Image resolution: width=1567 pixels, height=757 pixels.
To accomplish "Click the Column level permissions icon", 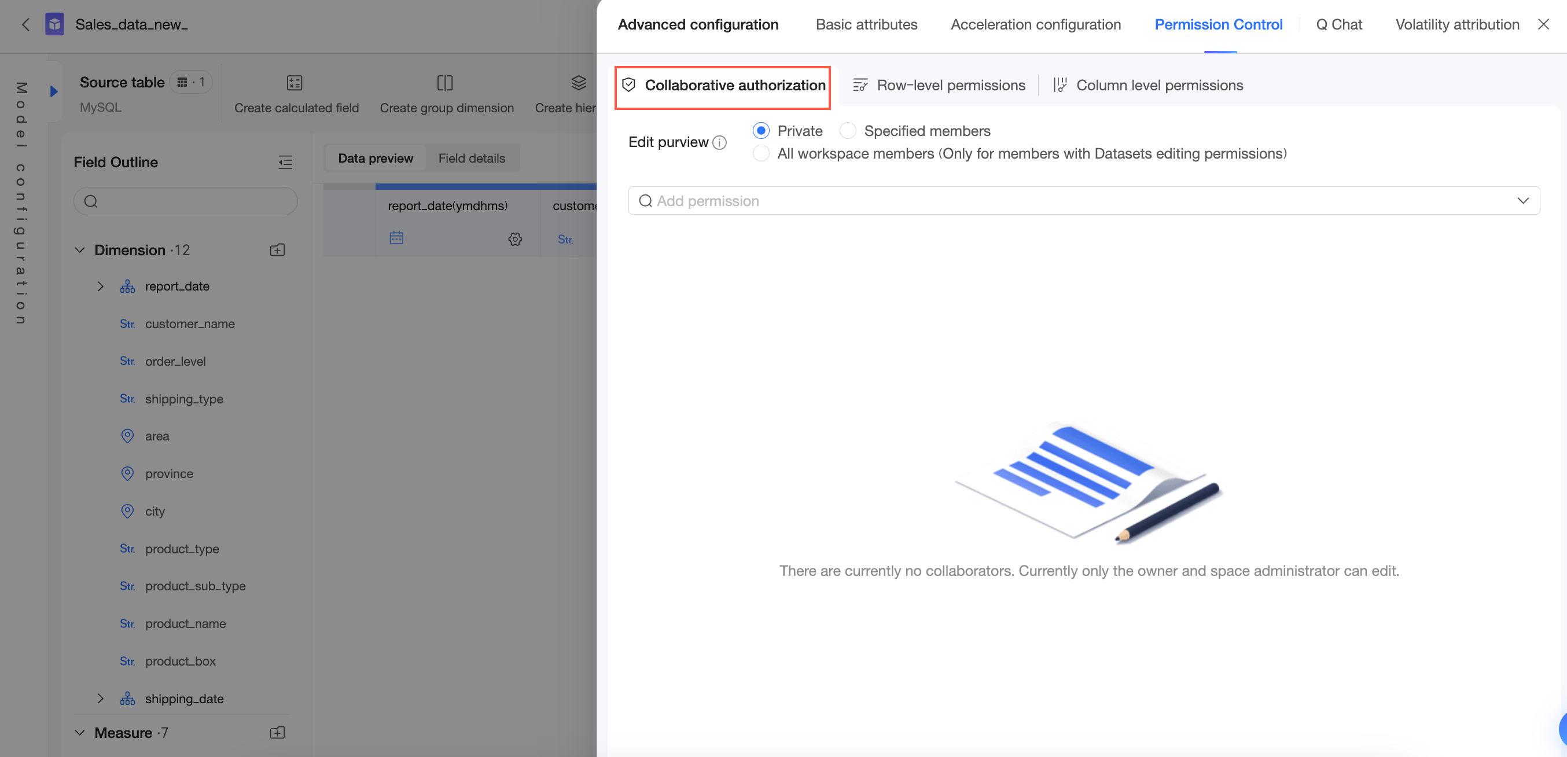I will 1060,85.
